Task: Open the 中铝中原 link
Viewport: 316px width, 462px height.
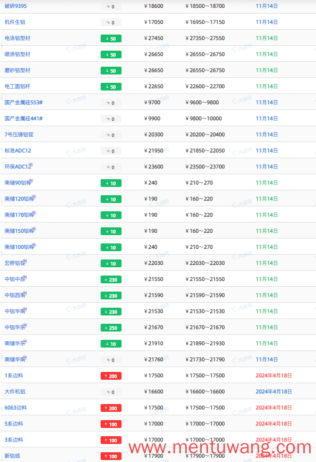Action: point(15,279)
